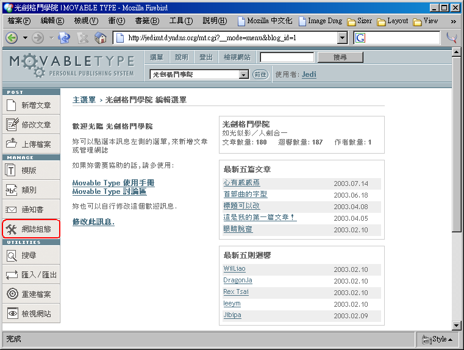Open the View bookmark folder
This screenshot has width=464, height=350.
tap(426, 21)
